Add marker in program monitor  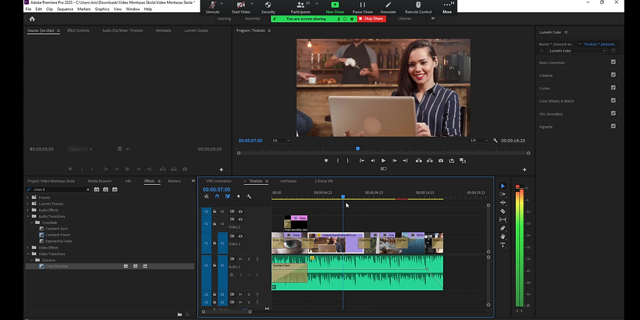pyautogui.click(x=326, y=161)
